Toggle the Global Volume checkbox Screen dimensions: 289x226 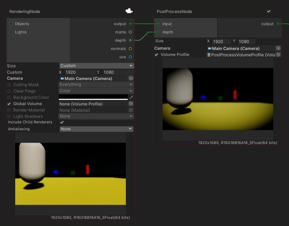[9, 104]
